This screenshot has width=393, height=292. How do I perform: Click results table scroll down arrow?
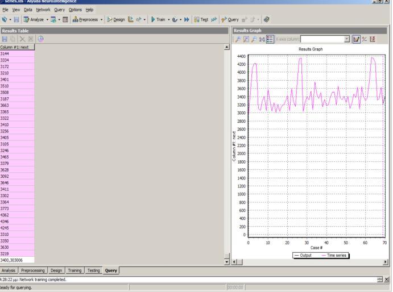[x=227, y=262]
